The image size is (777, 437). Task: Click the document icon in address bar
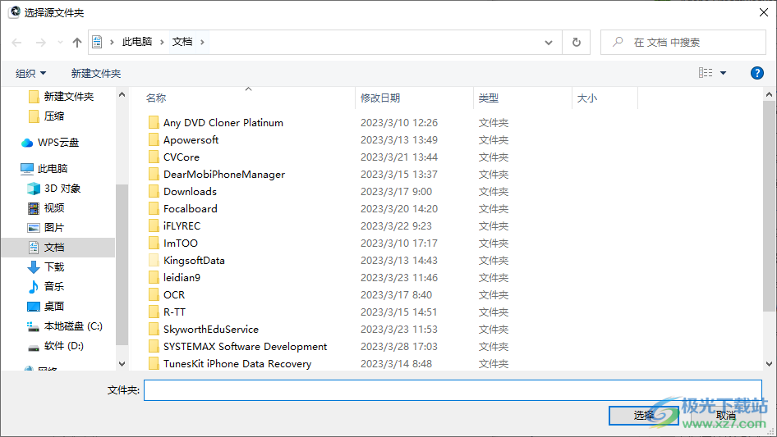click(98, 42)
